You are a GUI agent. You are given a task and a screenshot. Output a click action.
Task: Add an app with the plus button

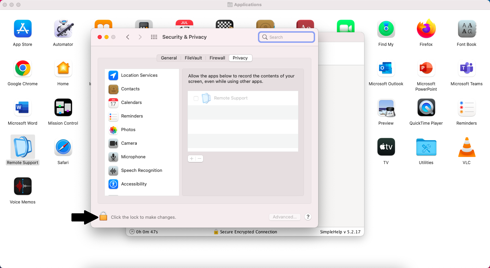point(192,159)
